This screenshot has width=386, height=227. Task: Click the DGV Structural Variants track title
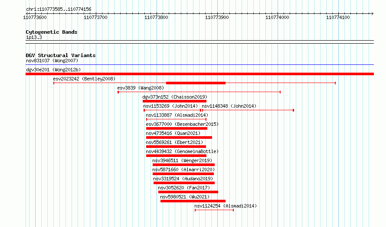61,55
